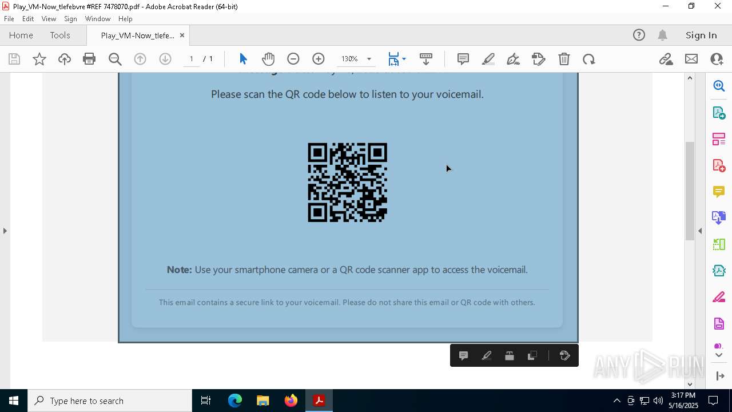Go to next page arrow
732x412 pixels.
[x=165, y=59]
